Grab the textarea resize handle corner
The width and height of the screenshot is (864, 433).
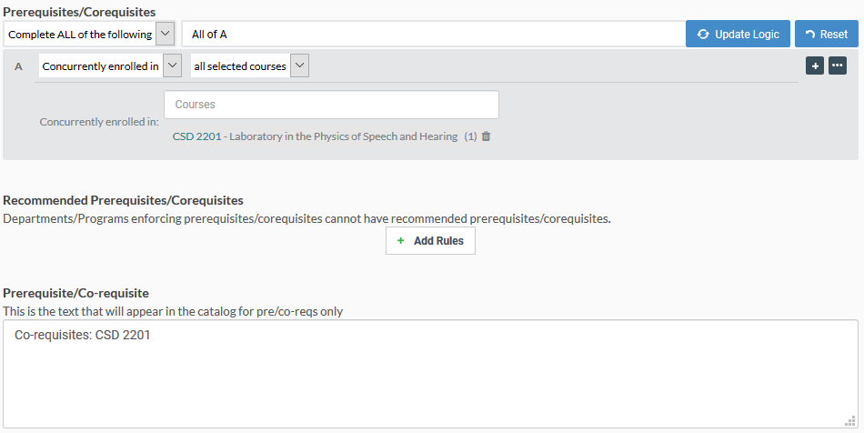point(849,421)
